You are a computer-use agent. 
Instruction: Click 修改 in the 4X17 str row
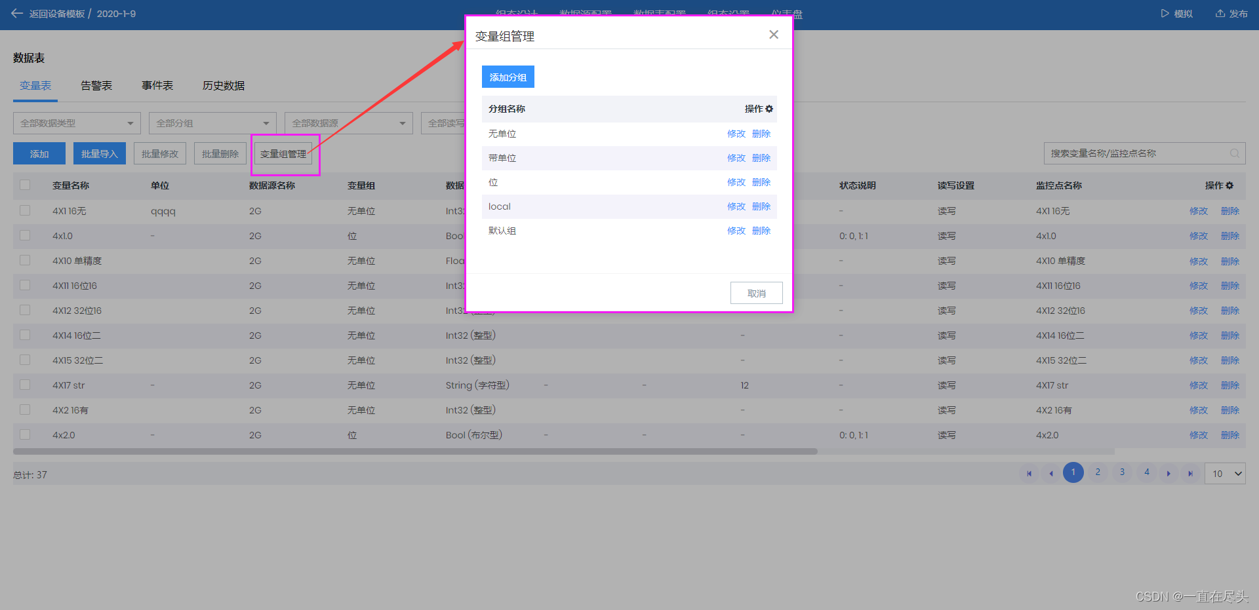1199,385
